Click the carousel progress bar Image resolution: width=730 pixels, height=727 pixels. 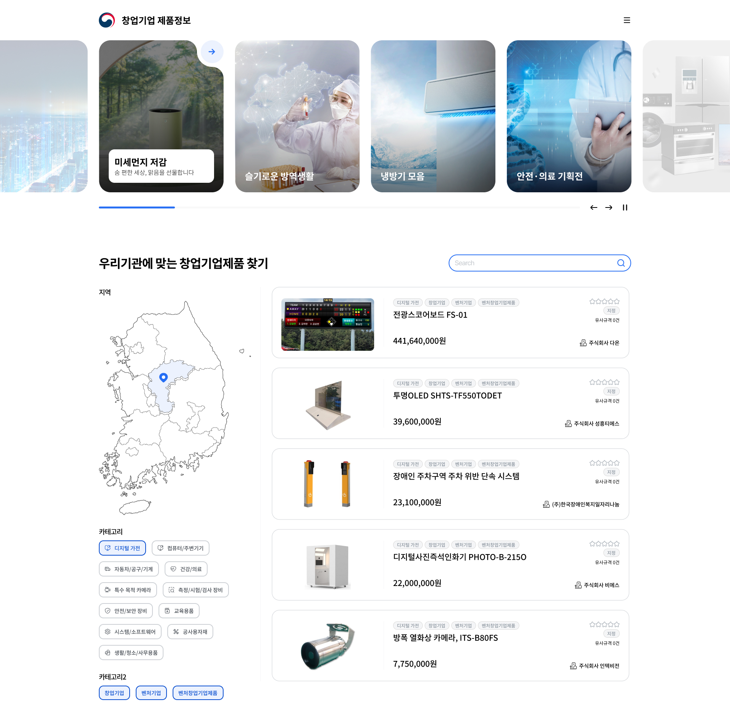(338, 207)
